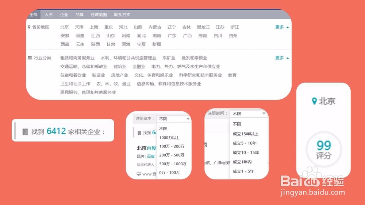Filter by industry 批发和零售业
Viewport: 365px width, 205px height.
click(195, 58)
